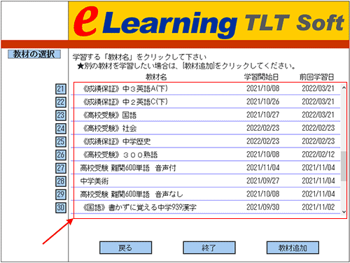The height and width of the screenshot is (263, 350).
Task: Click the 終了 button
Action: (x=209, y=248)
